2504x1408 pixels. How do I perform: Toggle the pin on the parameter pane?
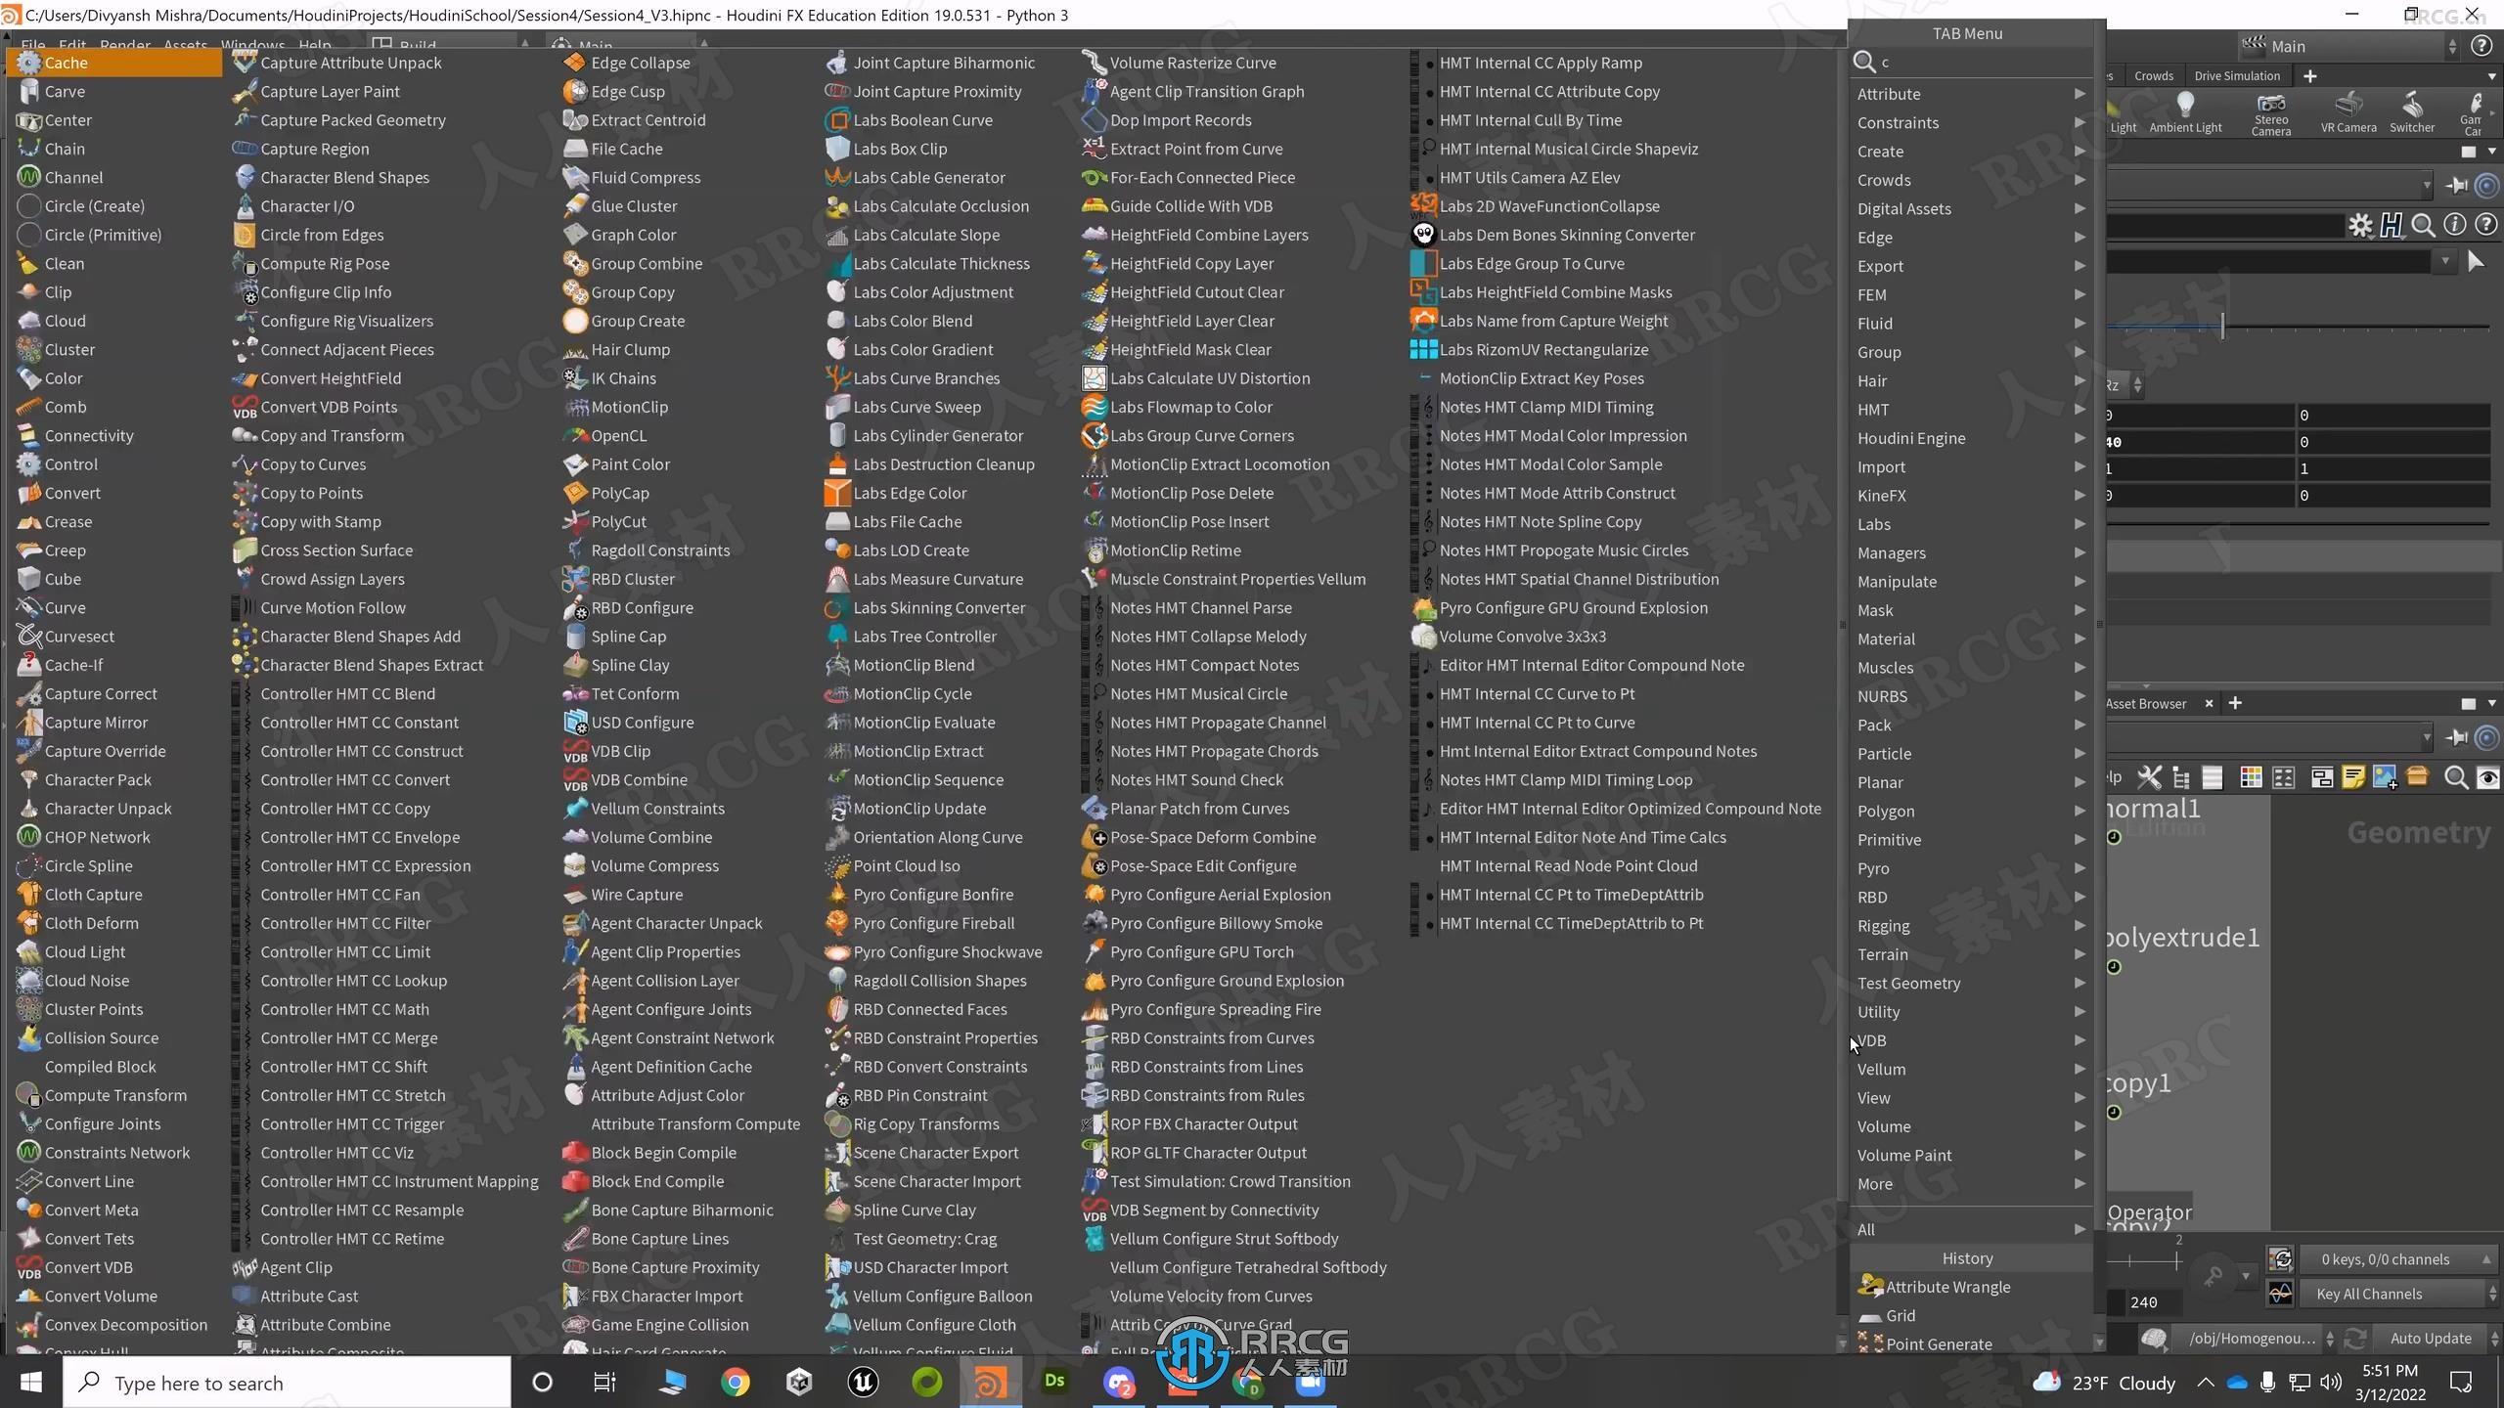pos(2457,185)
